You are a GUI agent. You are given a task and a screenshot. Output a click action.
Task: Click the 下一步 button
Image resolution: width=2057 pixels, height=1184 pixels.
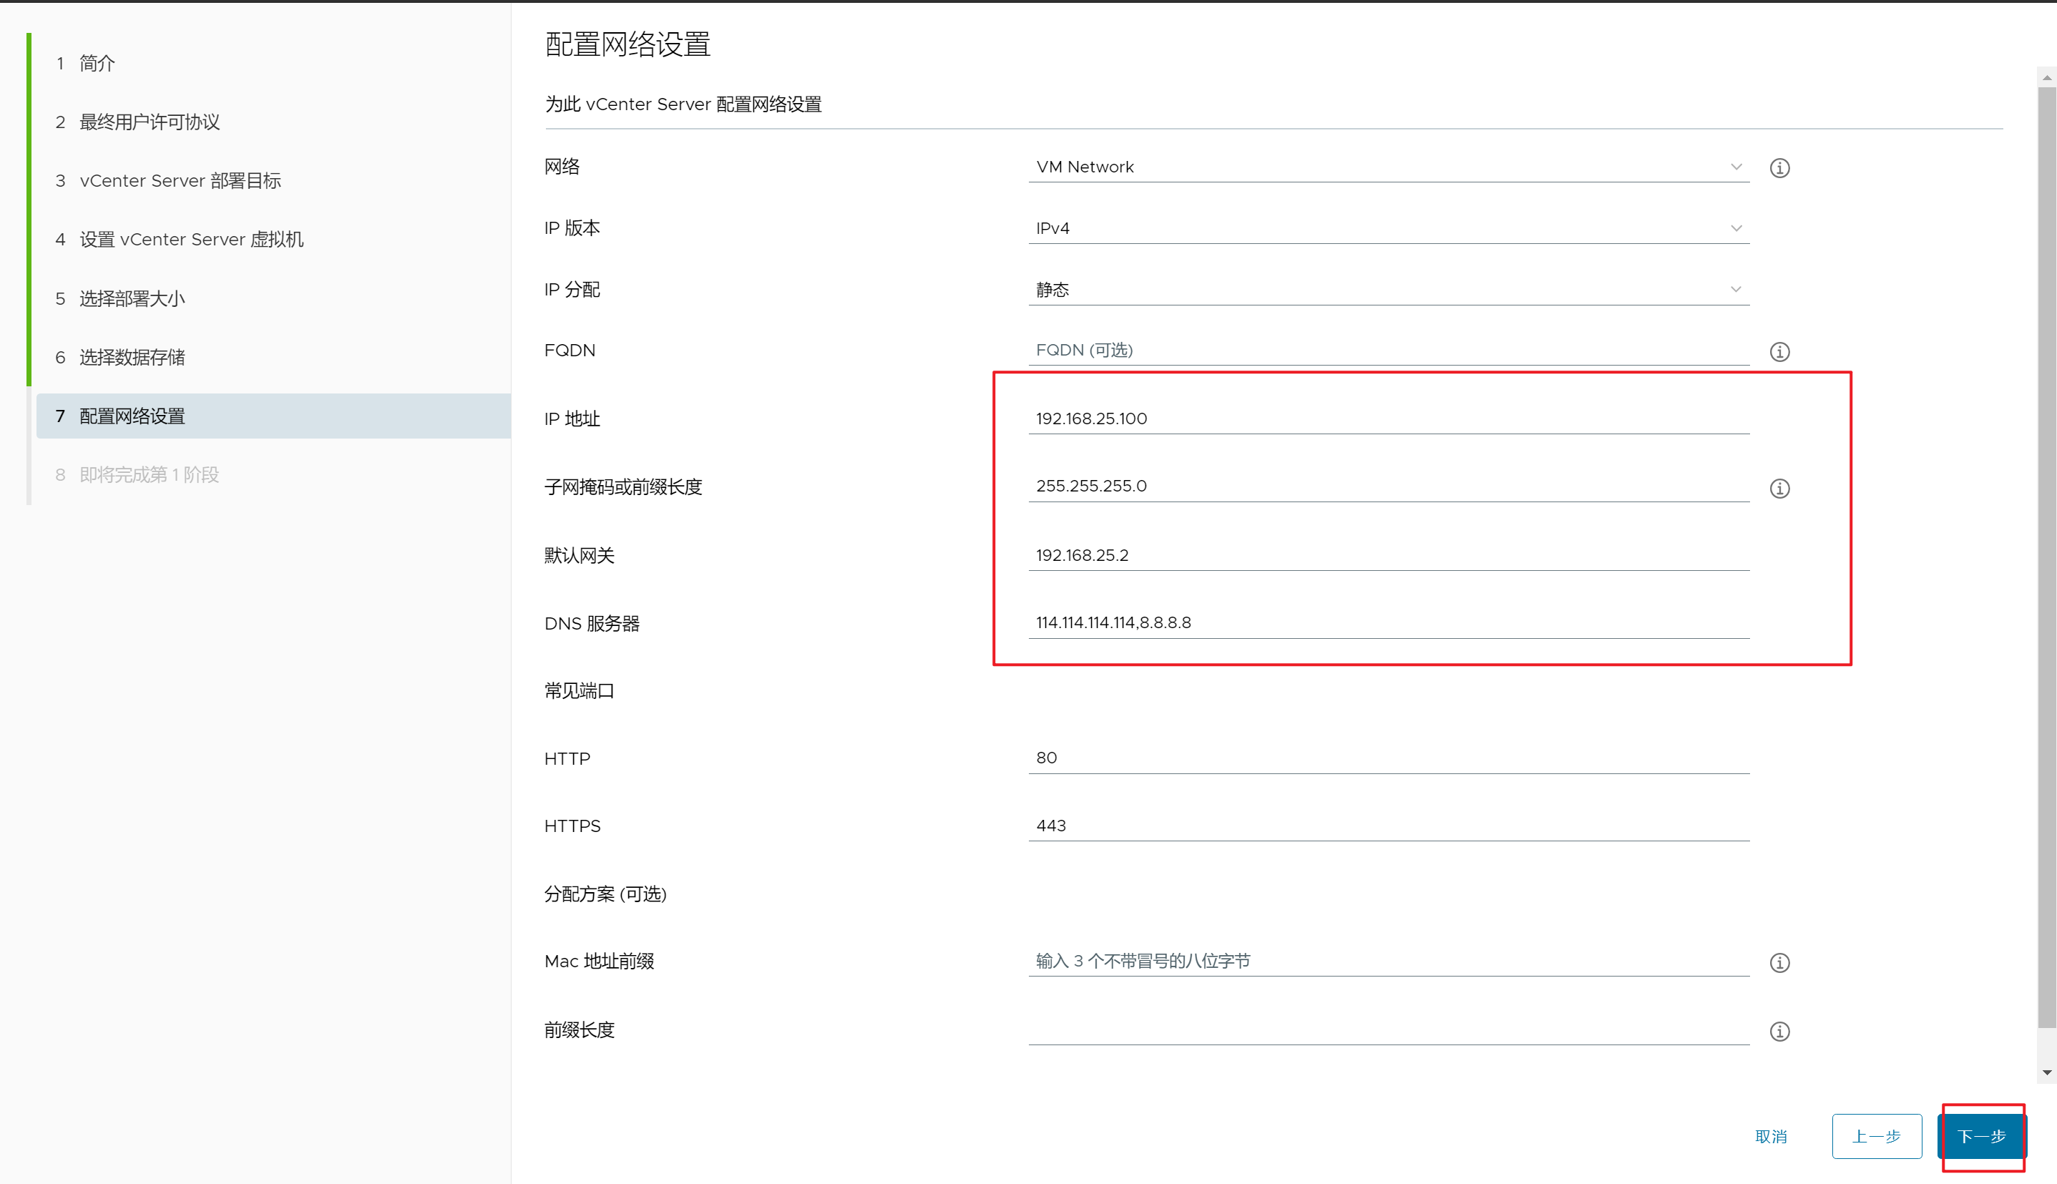pos(1980,1136)
